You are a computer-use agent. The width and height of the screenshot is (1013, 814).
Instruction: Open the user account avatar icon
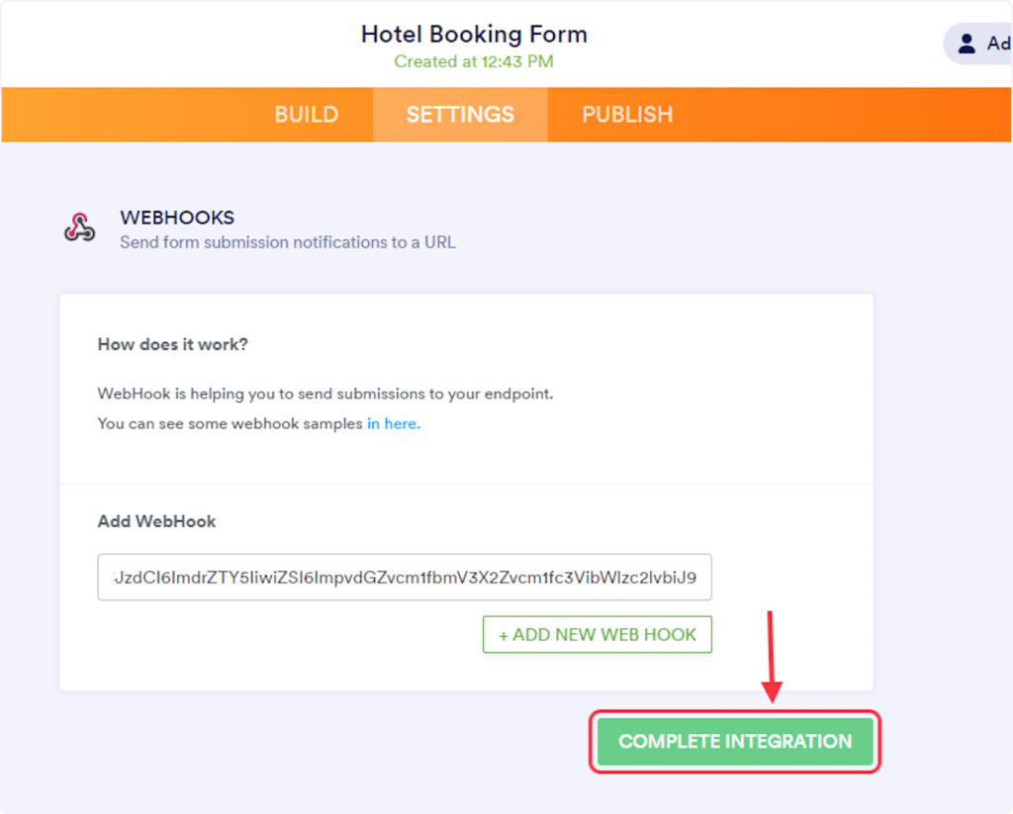(967, 44)
